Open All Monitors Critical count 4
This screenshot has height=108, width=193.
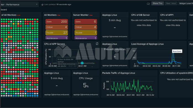pos(57,27)
